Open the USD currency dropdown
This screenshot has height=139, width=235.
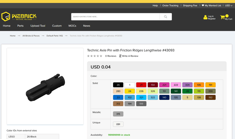coord(229,6)
